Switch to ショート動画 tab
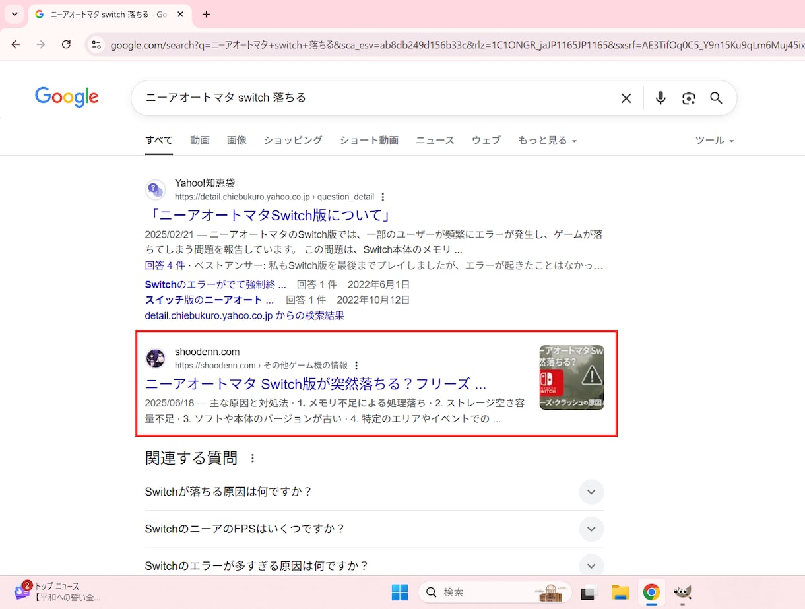 (x=370, y=140)
